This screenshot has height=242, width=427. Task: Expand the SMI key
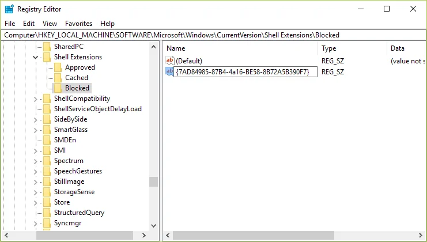(x=35, y=151)
